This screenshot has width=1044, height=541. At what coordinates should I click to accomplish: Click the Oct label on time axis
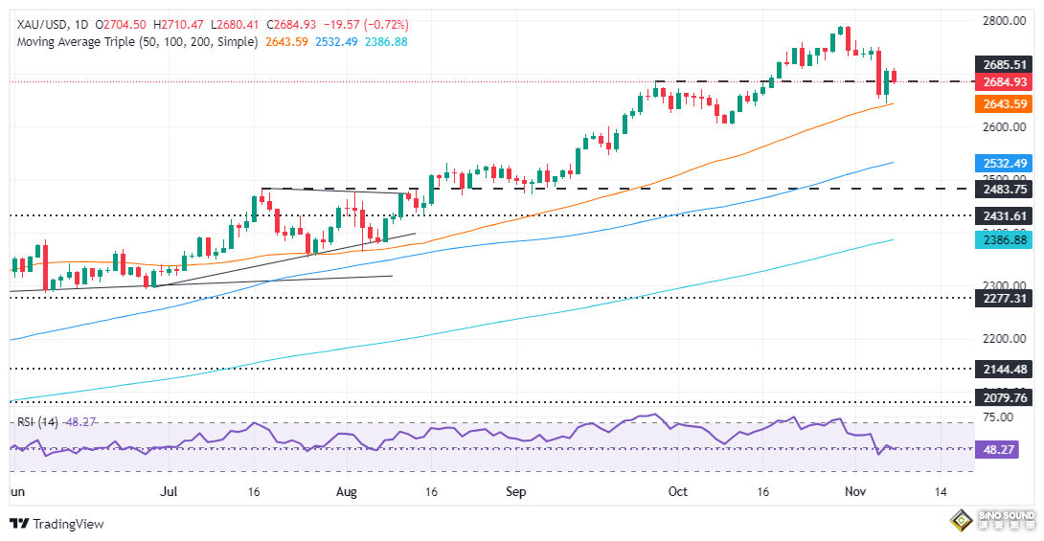pyautogui.click(x=678, y=491)
